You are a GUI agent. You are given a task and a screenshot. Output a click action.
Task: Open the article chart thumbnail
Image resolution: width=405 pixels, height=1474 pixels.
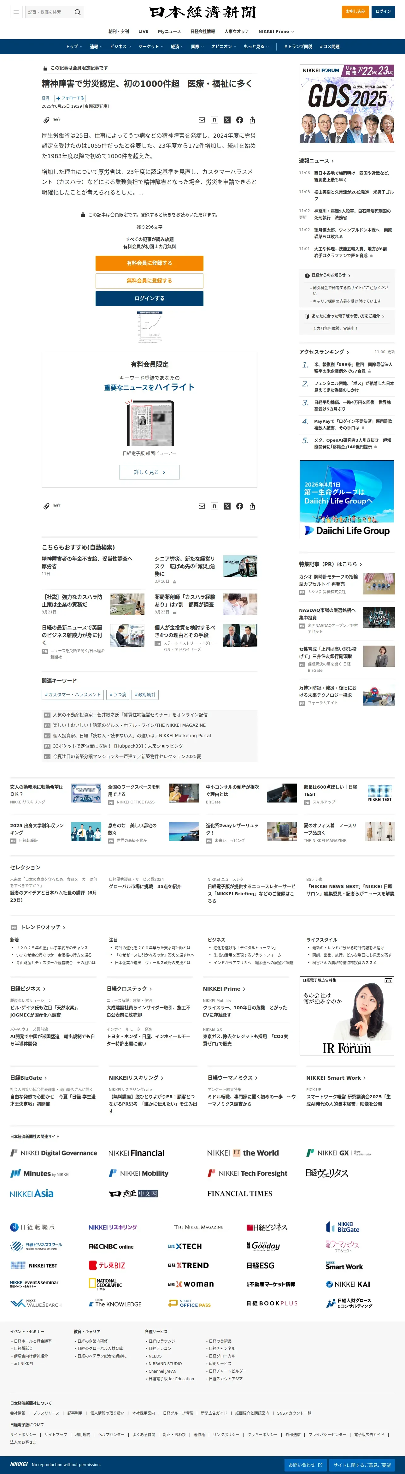[149, 327]
